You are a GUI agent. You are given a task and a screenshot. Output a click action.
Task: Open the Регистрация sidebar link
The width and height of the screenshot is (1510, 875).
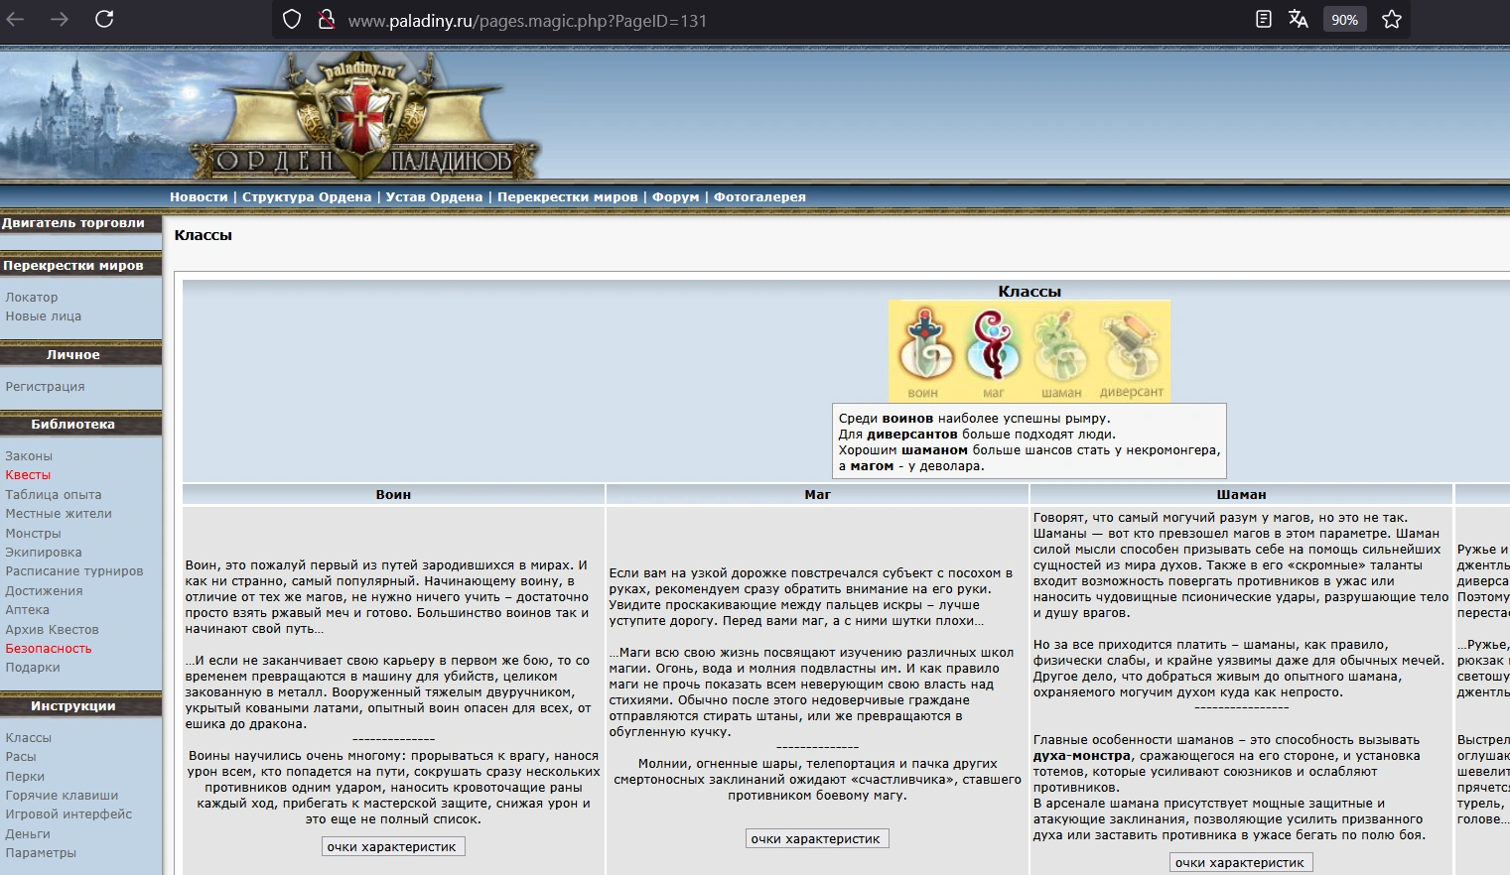coord(45,387)
